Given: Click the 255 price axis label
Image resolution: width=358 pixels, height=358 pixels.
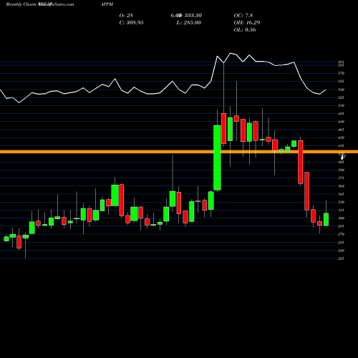Looking at the screenshot, I should [341, 243].
